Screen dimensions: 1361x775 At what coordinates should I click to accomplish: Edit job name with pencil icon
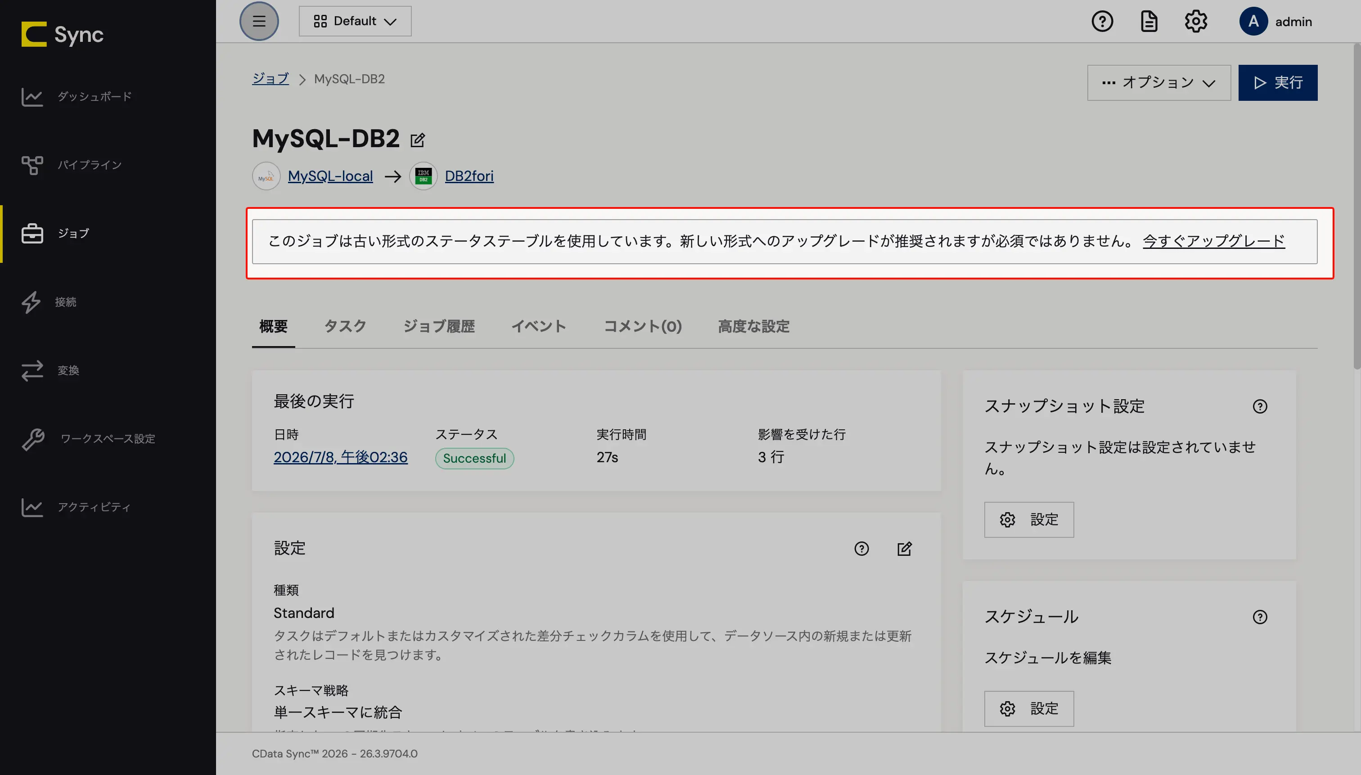pyautogui.click(x=418, y=140)
